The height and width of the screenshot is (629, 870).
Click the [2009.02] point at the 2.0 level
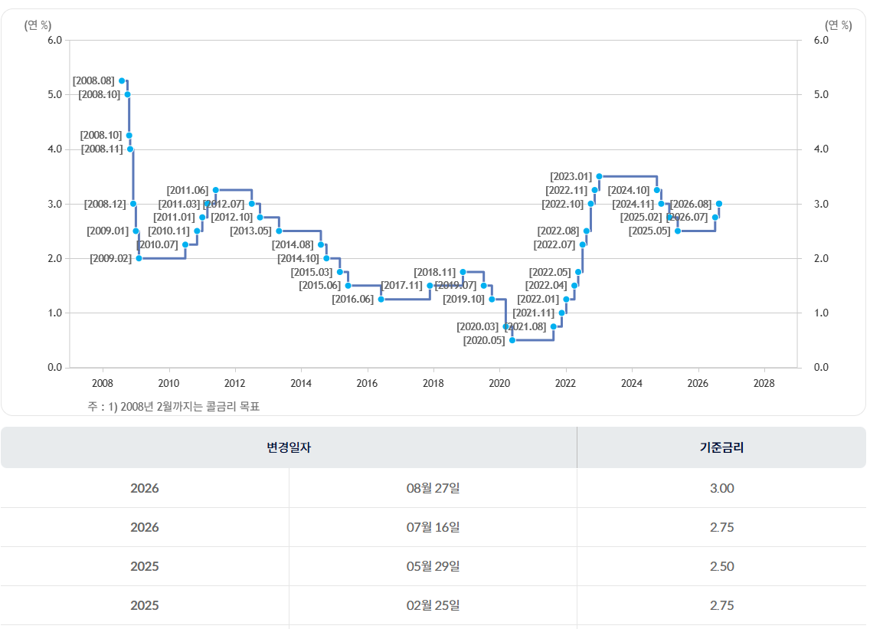[139, 258]
